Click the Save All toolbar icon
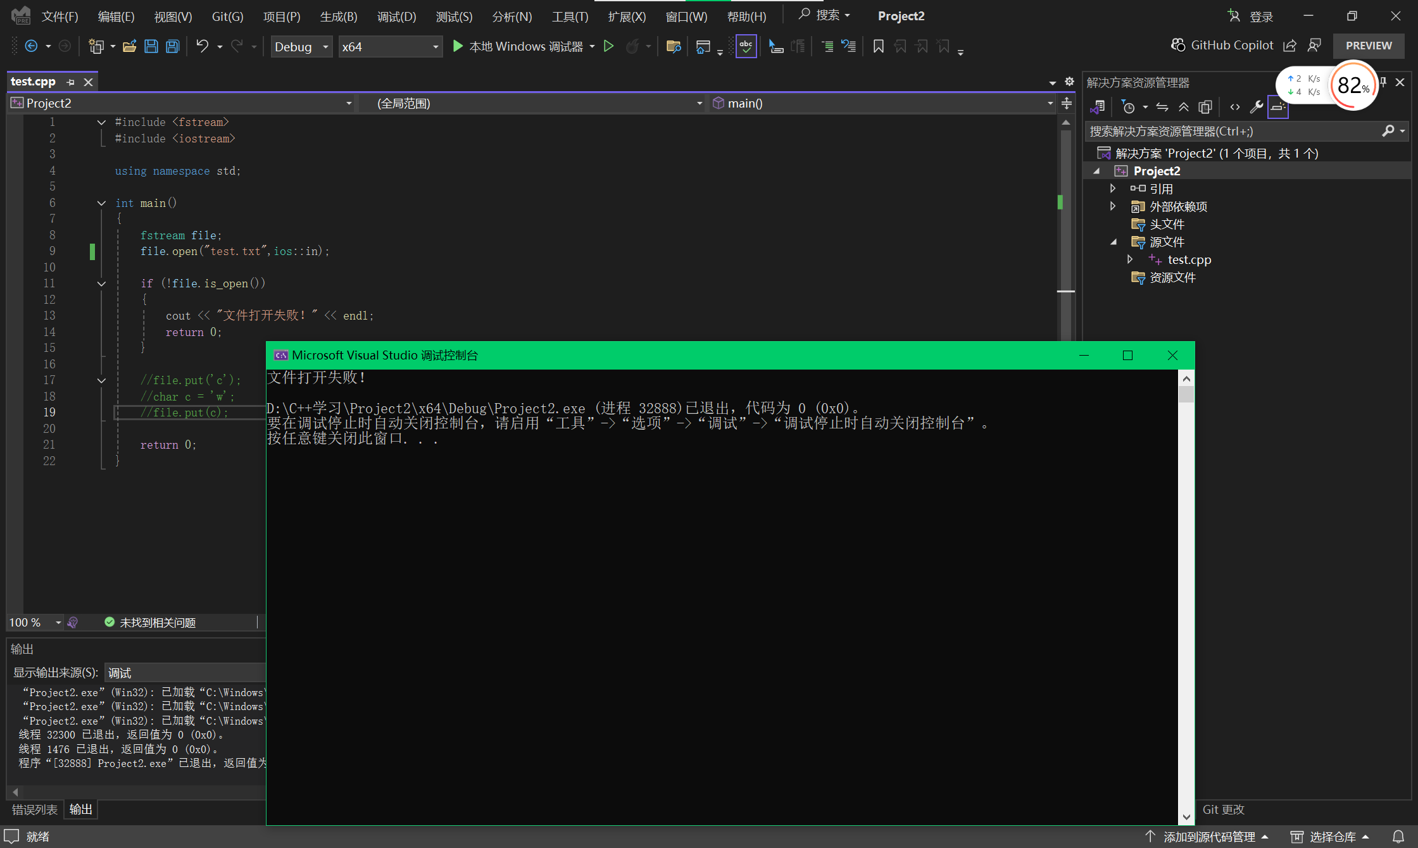The height and width of the screenshot is (848, 1418). coord(172,46)
